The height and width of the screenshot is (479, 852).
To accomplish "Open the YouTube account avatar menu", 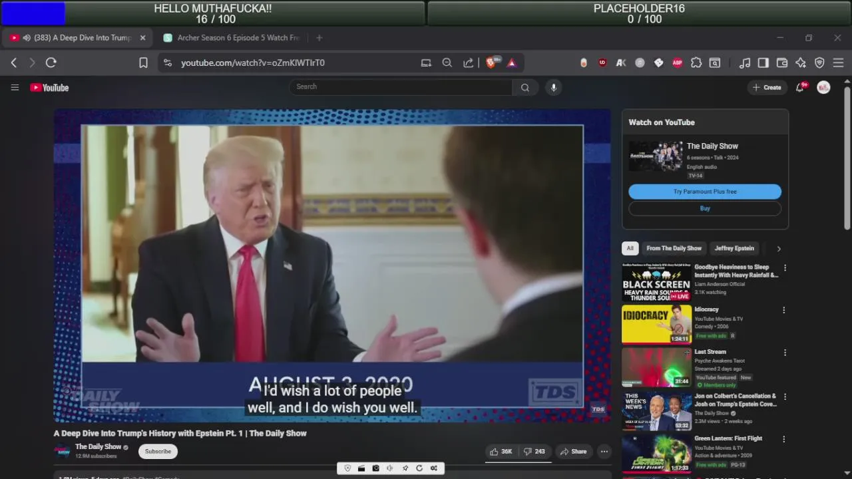I will pyautogui.click(x=823, y=87).
